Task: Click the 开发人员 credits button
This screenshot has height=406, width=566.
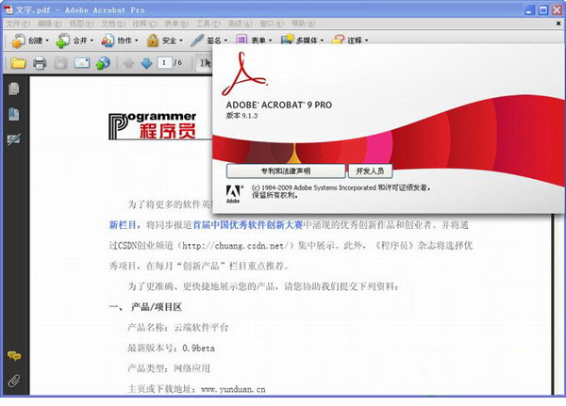Action: coord(370,171)
